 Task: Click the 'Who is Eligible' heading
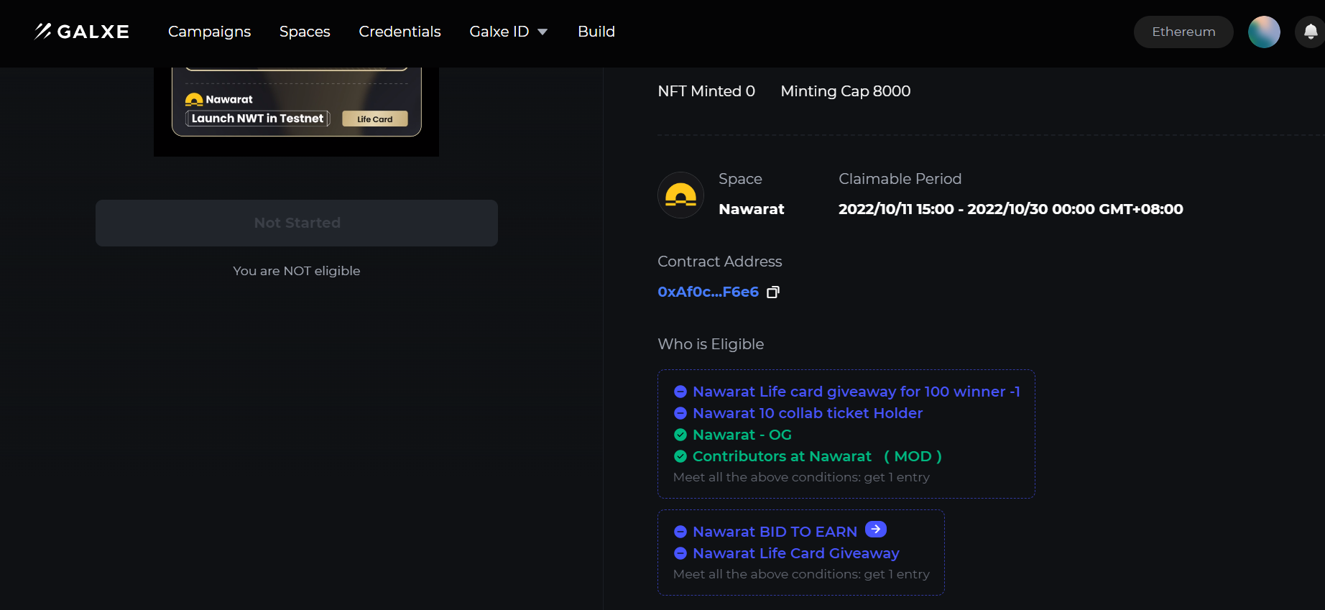tap(711, 344)
